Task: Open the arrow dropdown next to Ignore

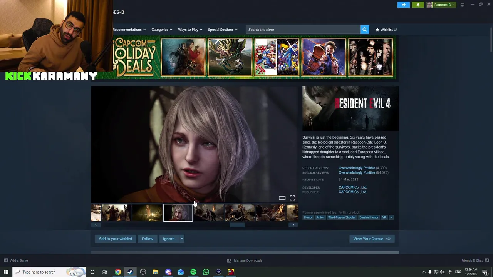Action: 181,239
